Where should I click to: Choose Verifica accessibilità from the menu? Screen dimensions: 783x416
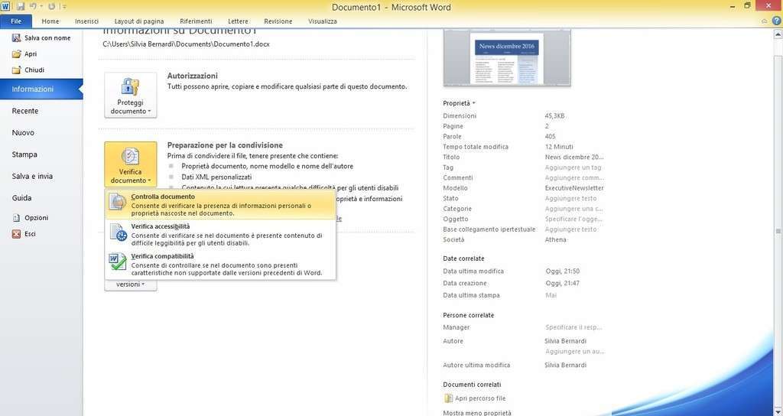[220, 234]
